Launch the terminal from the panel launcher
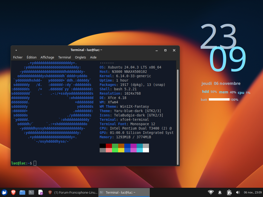 tap(31, 192)
